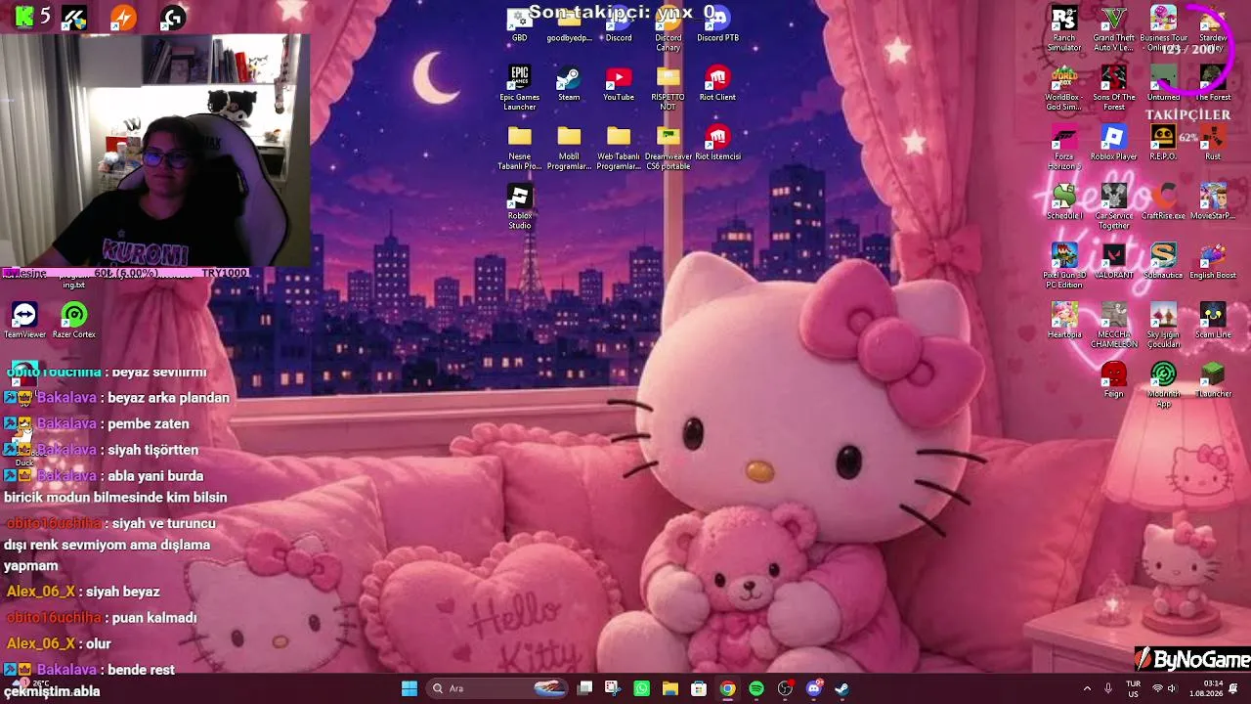Open the YouTube desktop shortcut
Image resolution: width=1251 pixels, height=704 pixels.
(619, 84)
